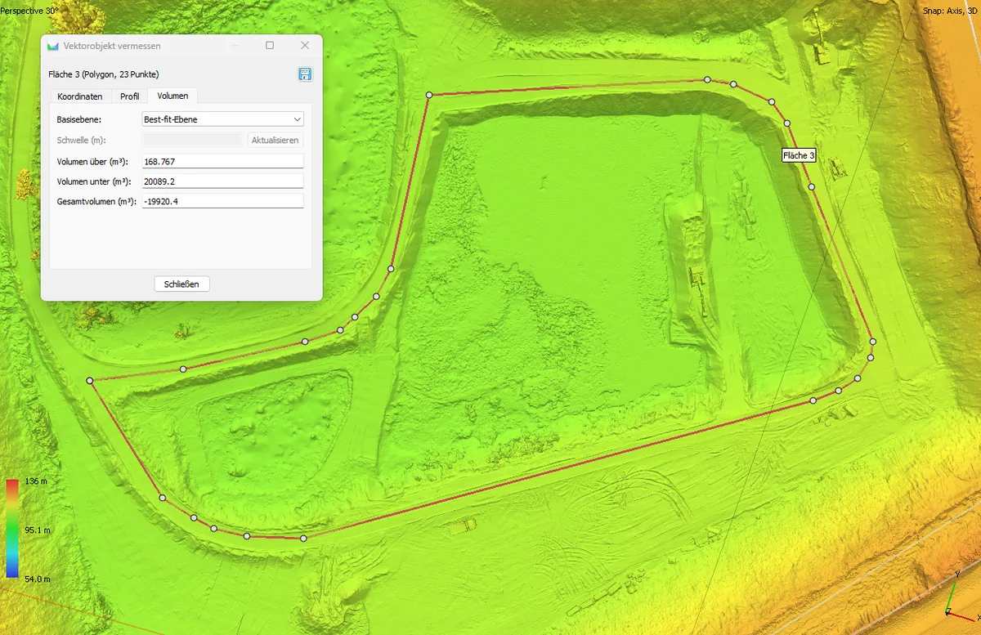Click the Volumen über value field
The image size is (981, 635).
(x=222, y=161)
